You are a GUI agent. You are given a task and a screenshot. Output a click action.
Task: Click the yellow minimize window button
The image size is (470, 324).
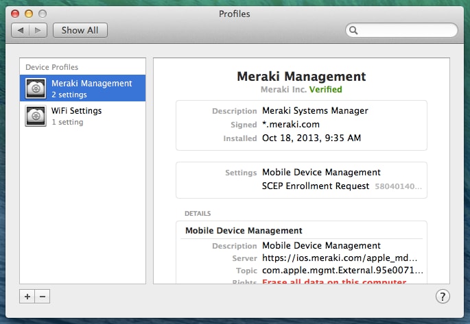(29, 14)
